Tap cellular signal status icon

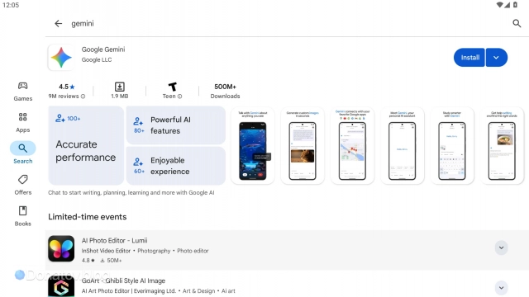tap(508, 5)
